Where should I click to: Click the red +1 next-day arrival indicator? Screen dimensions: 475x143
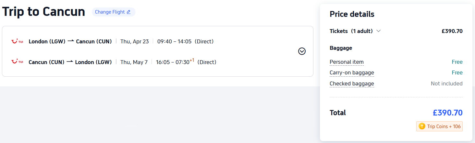192,60
